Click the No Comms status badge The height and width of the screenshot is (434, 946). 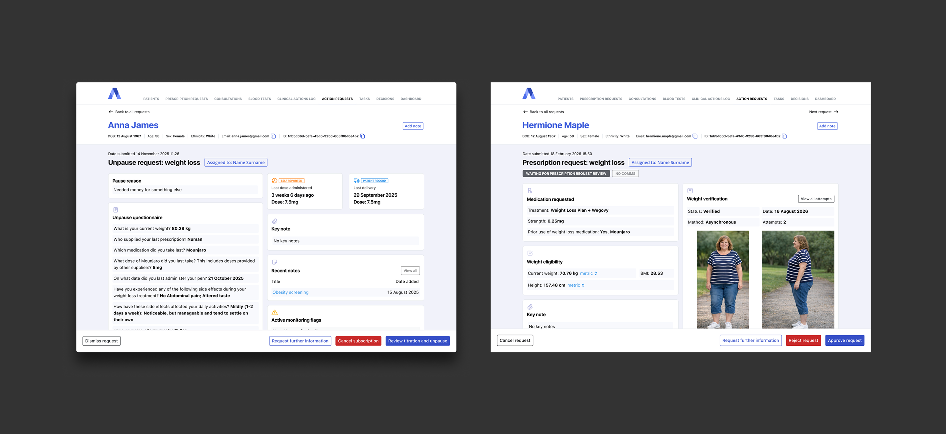[625, 174]
